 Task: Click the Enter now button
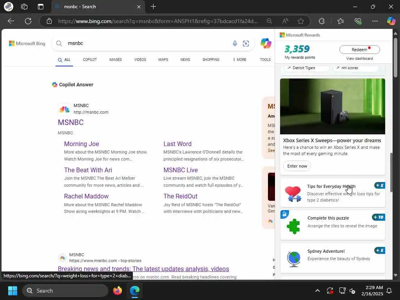click(297, 166)
